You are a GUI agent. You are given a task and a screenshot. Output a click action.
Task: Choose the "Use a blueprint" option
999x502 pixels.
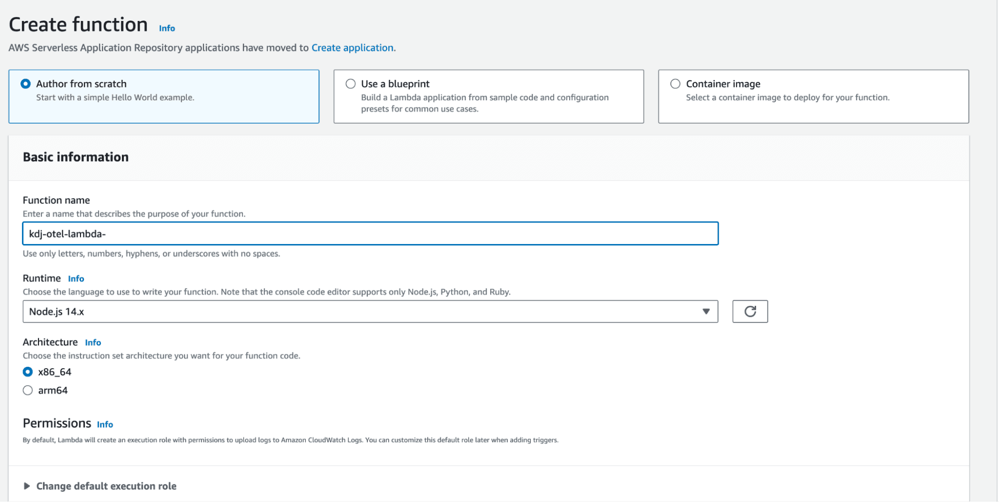[x=350, y=83]
